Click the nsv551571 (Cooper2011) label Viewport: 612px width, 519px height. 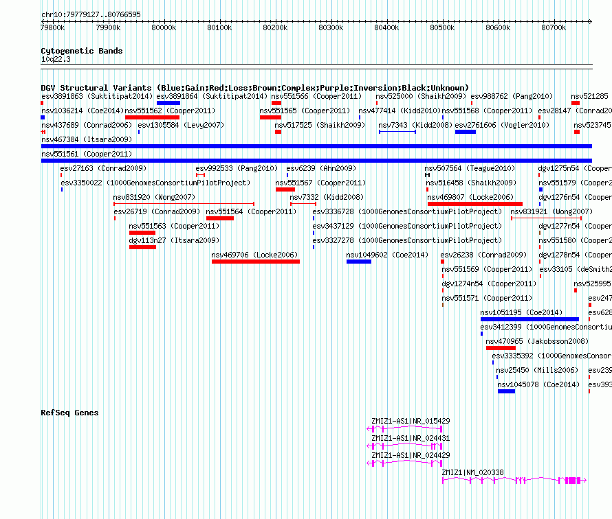[x=487, y=298]
